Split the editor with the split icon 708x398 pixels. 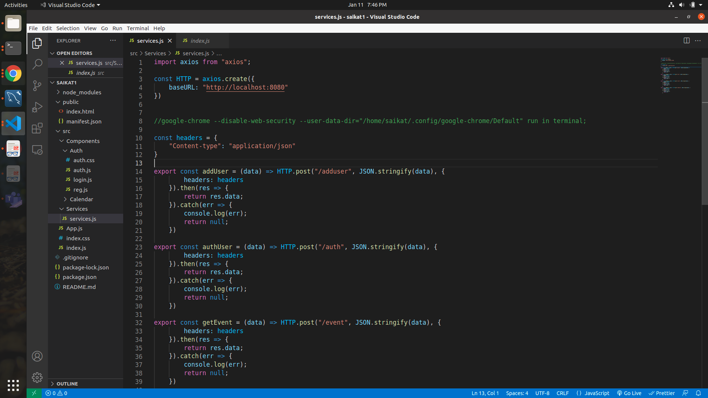click(x=687, y=41)
